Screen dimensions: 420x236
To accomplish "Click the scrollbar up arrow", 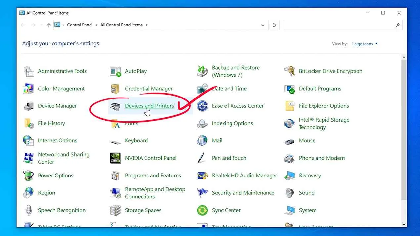I will point(404,57).
